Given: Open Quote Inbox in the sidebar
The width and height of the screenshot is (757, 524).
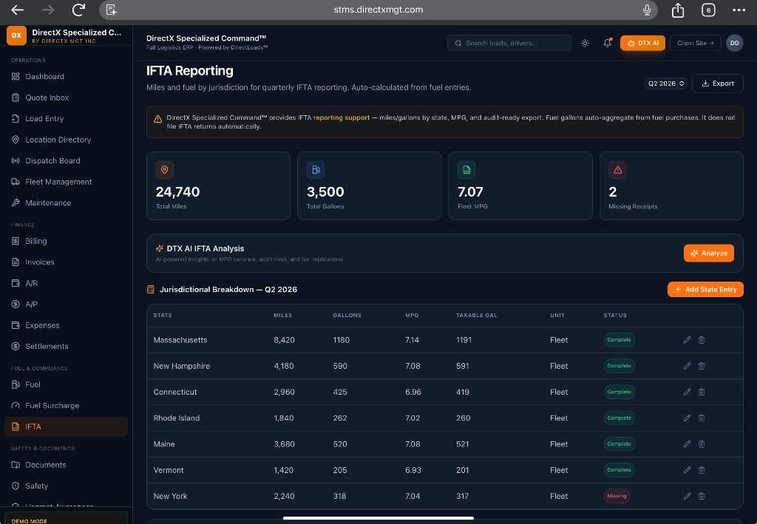Looking at the screenshot, I should coord(66,98).
